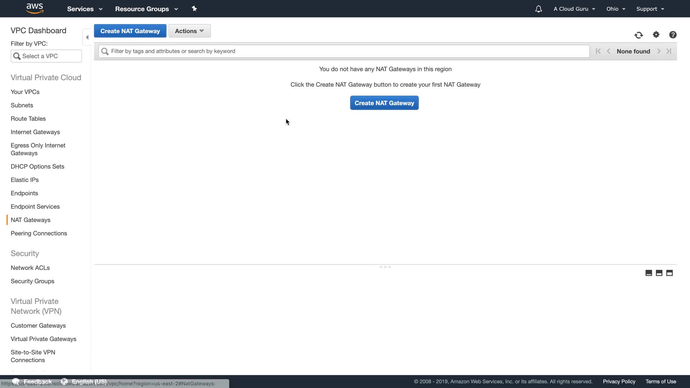Click the Select a VPC filter field
The height and width of the screenshot is (388, 690).
coord(46,56)
